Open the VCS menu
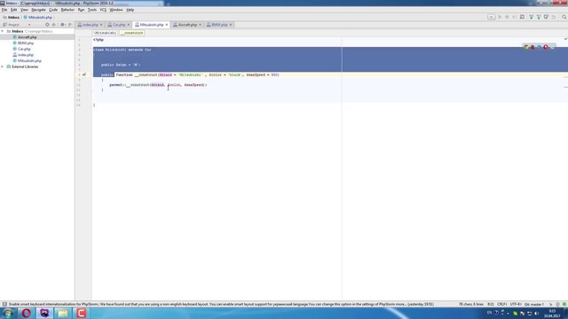568x319 pixels. click(x=103, y=10)
